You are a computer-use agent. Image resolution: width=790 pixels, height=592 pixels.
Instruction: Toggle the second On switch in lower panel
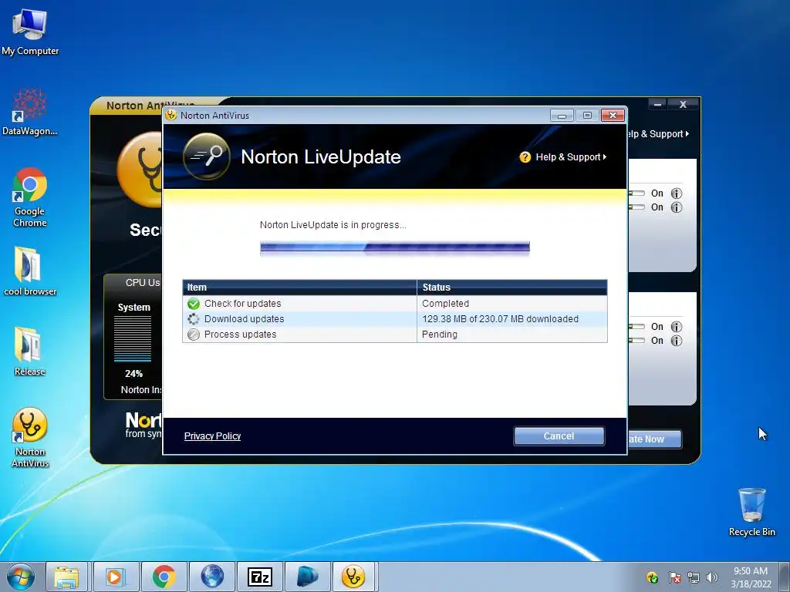[x=636, y=340]
